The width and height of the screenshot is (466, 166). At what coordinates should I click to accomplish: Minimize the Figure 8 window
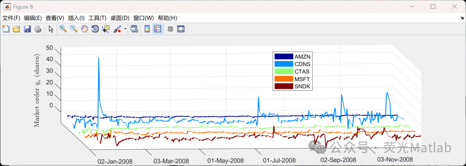click(x=412, y=6)
